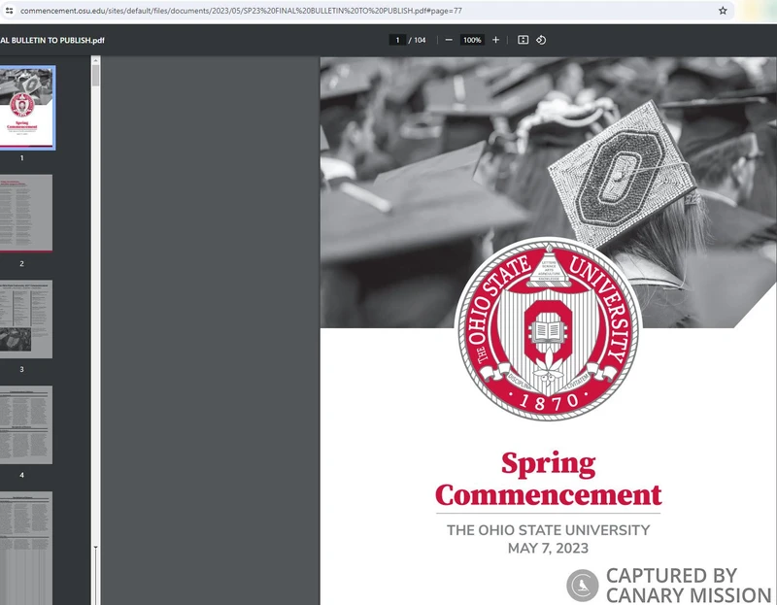Click the PDF filename in the title bar
The width and height of the screenshot is (777, 605).
53,40
